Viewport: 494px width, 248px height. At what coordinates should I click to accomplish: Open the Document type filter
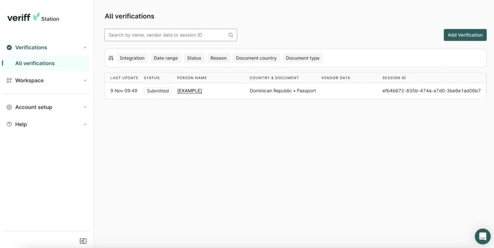(x=303, y=58)
